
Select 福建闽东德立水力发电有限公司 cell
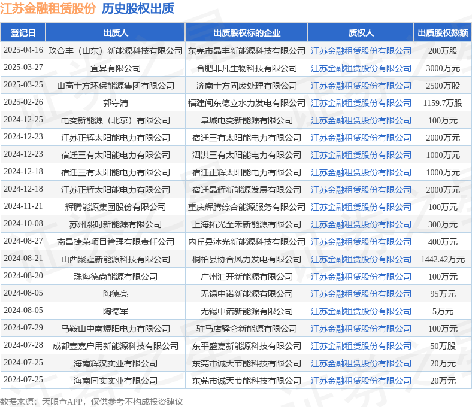point(247,103)
